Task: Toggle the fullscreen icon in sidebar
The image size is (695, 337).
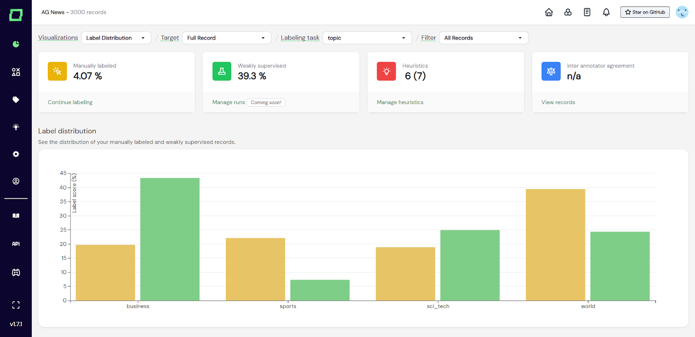Action: (x=16, y=305)
